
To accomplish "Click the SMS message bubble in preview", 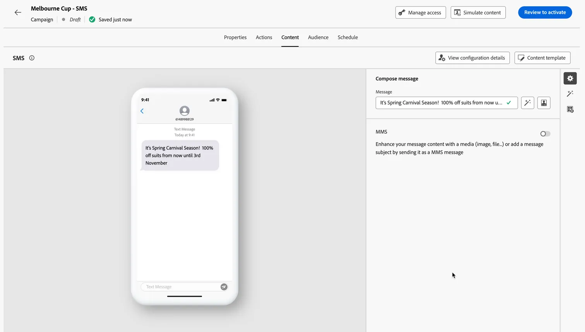I will 180,155.
